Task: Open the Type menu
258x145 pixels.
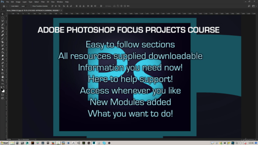Action: click(31, 2)
